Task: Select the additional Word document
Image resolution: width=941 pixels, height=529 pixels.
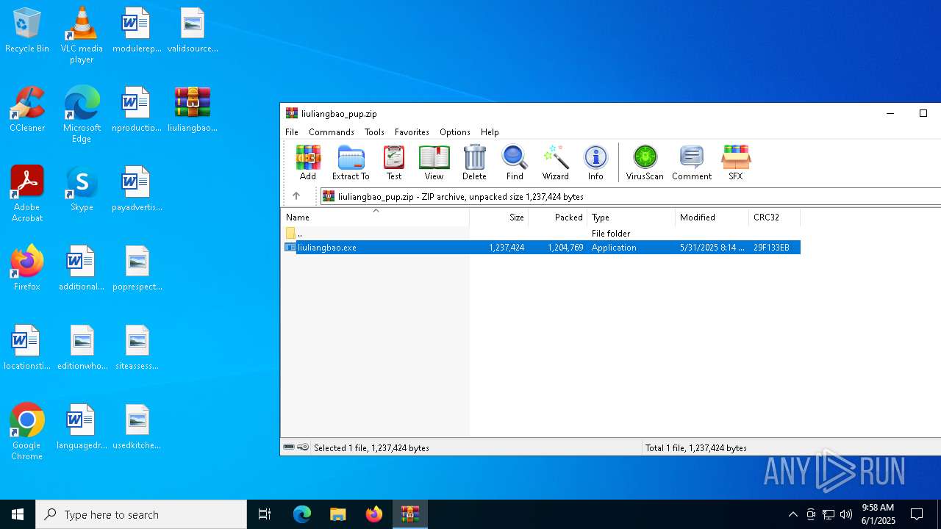Action: point(82,269)
